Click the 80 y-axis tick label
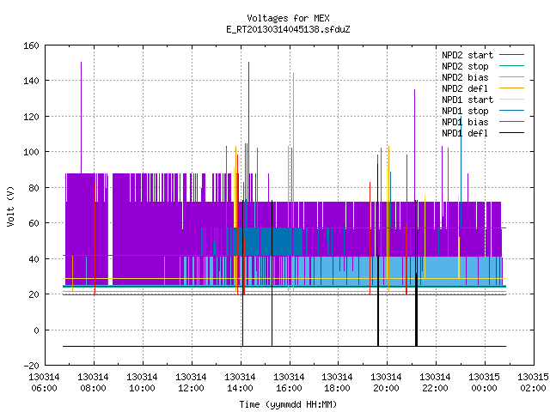Viewport: 550px width, 412px height. [x=34, y=187]
